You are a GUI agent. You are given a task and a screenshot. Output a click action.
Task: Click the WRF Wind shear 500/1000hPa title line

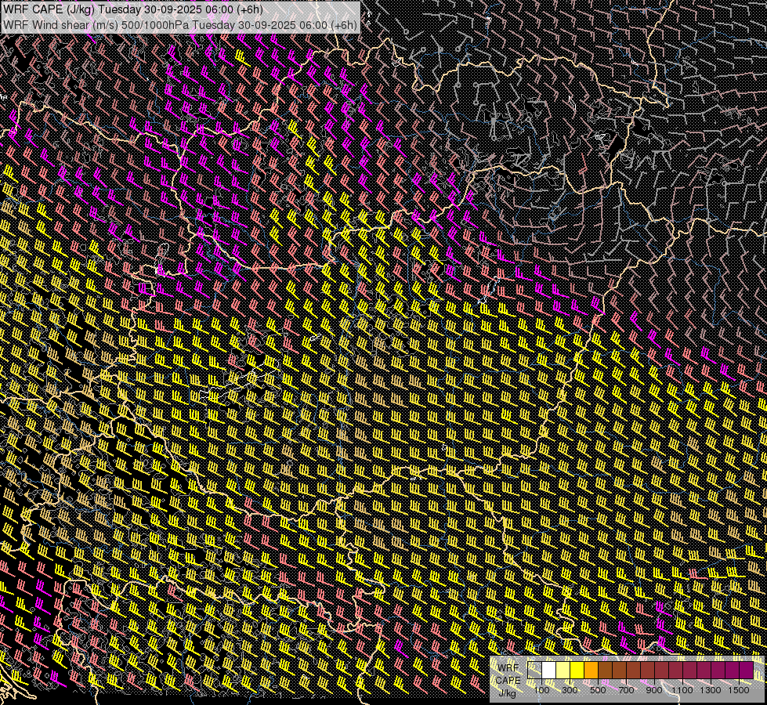point(180,24)
